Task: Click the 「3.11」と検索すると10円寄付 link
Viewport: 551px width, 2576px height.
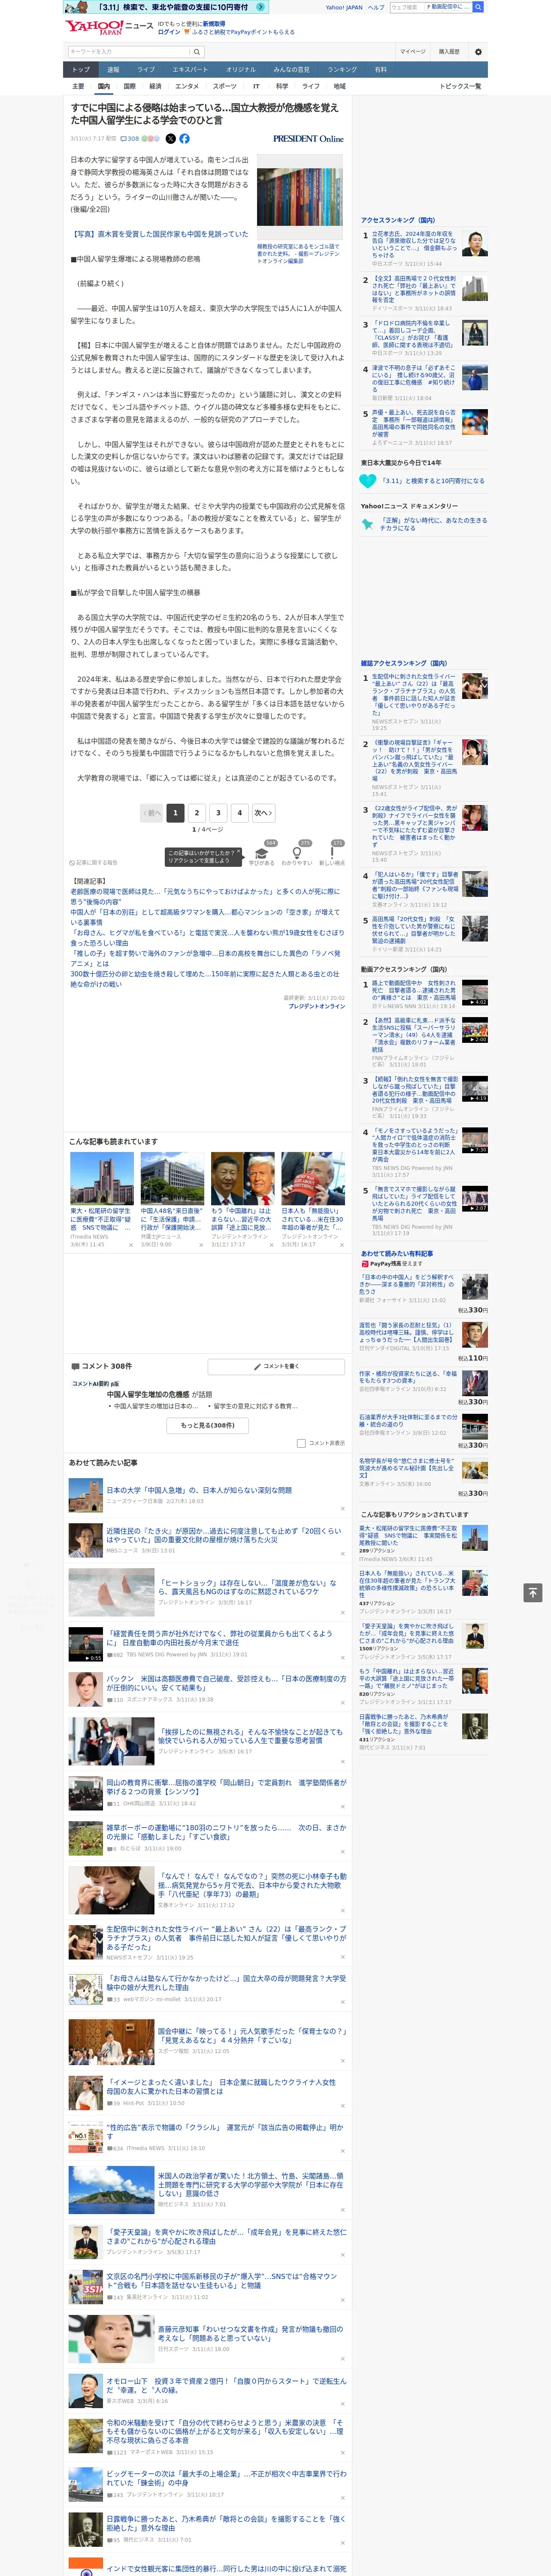Action: (x=432, y=480)
